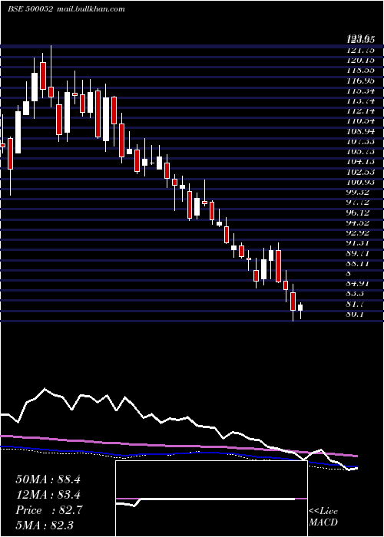Click the 99.32 price axis label
This screenshot has width=384, height=537.
point(359,193)
